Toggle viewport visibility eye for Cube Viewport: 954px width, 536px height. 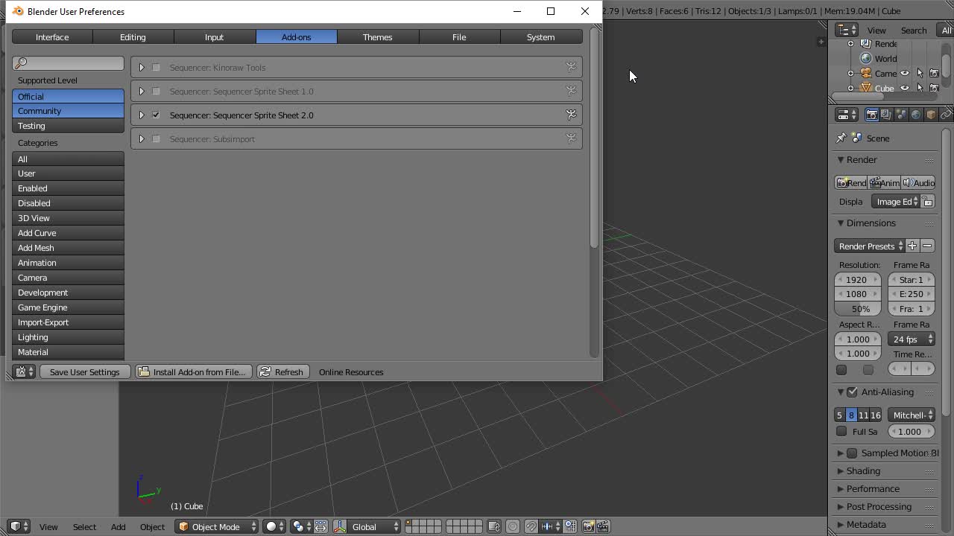905,88
